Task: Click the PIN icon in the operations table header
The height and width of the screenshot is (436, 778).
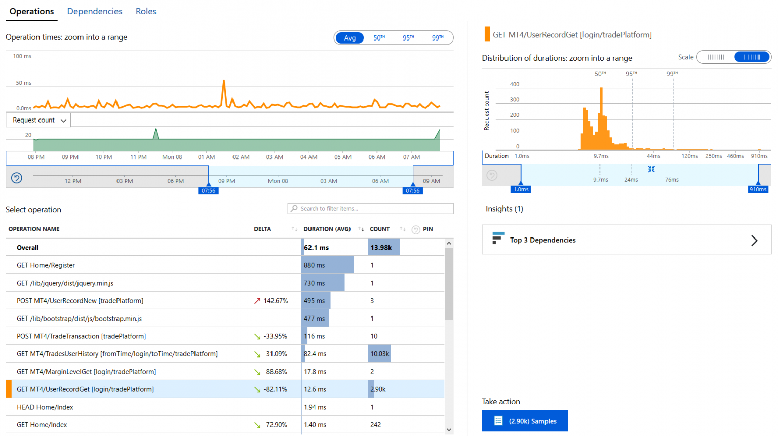Action: pyautogui.click(x=427, y=229)
